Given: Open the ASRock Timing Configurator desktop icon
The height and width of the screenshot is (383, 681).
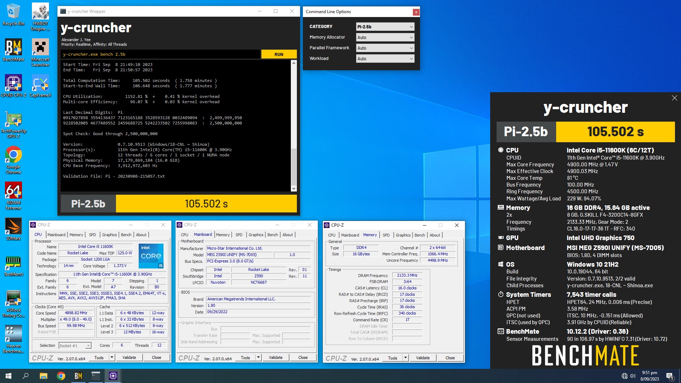Looking at the screenshot, I should click(13, 304).
